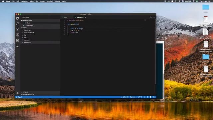213x120 pixels.
Task: Click the errors and warnings status indicator
Action: click(x=19, y=97)
